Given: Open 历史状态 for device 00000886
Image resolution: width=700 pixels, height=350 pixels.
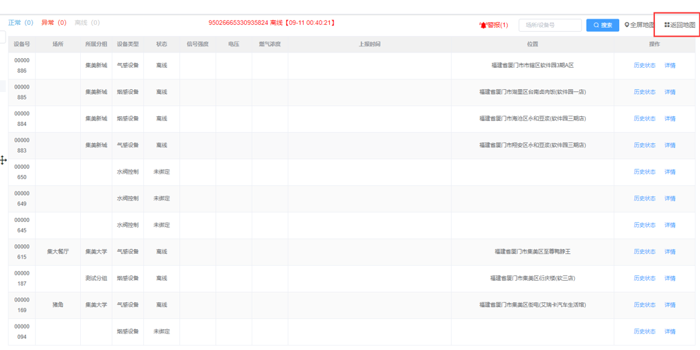Looking at the screenshot, I should coord(644,66).
